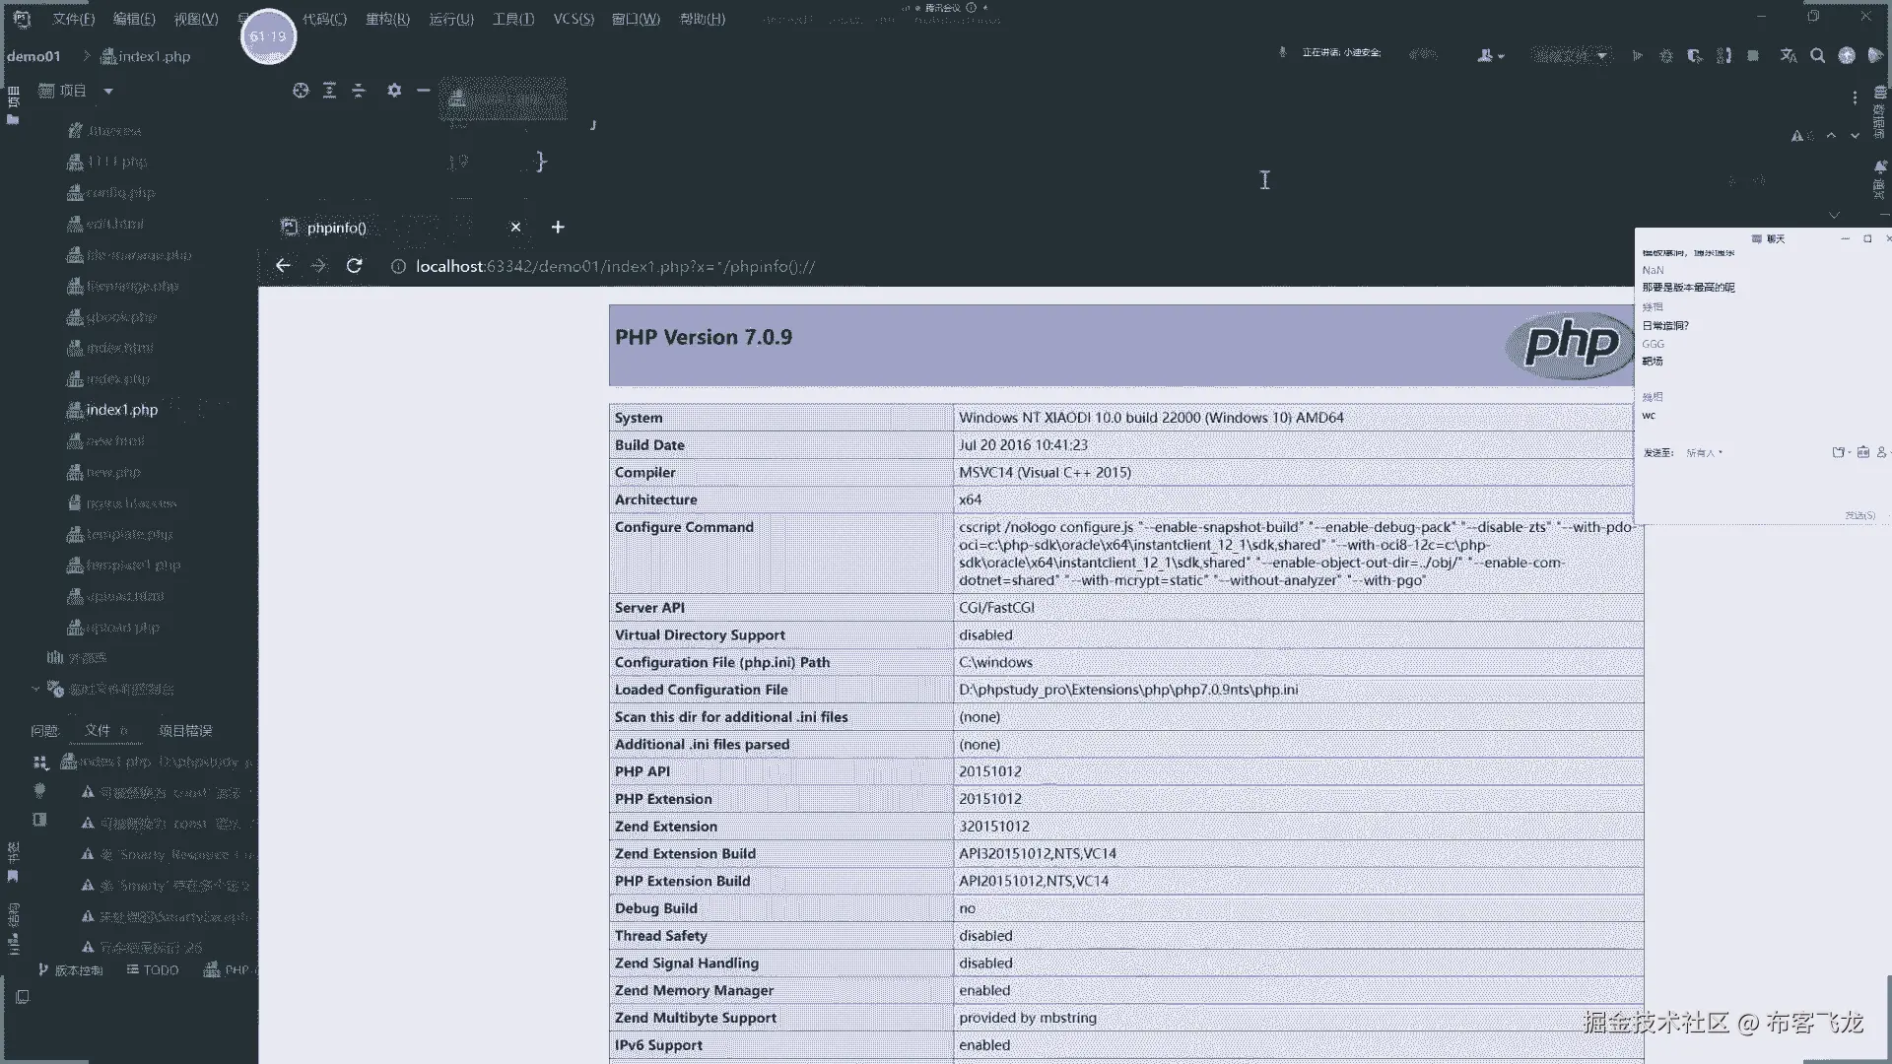Go back in the embedded browser

pyautogui.click(x=283, y=266)
